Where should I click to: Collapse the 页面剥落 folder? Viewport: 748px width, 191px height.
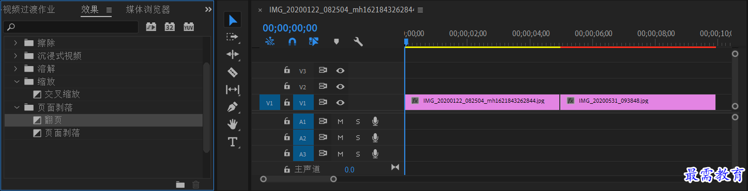tap(16, 107)
